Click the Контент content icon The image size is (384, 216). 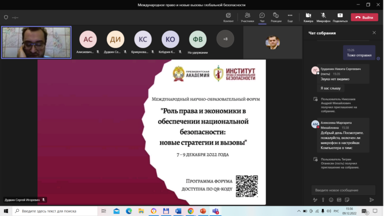pyautogui.click(x=228, y=17)
